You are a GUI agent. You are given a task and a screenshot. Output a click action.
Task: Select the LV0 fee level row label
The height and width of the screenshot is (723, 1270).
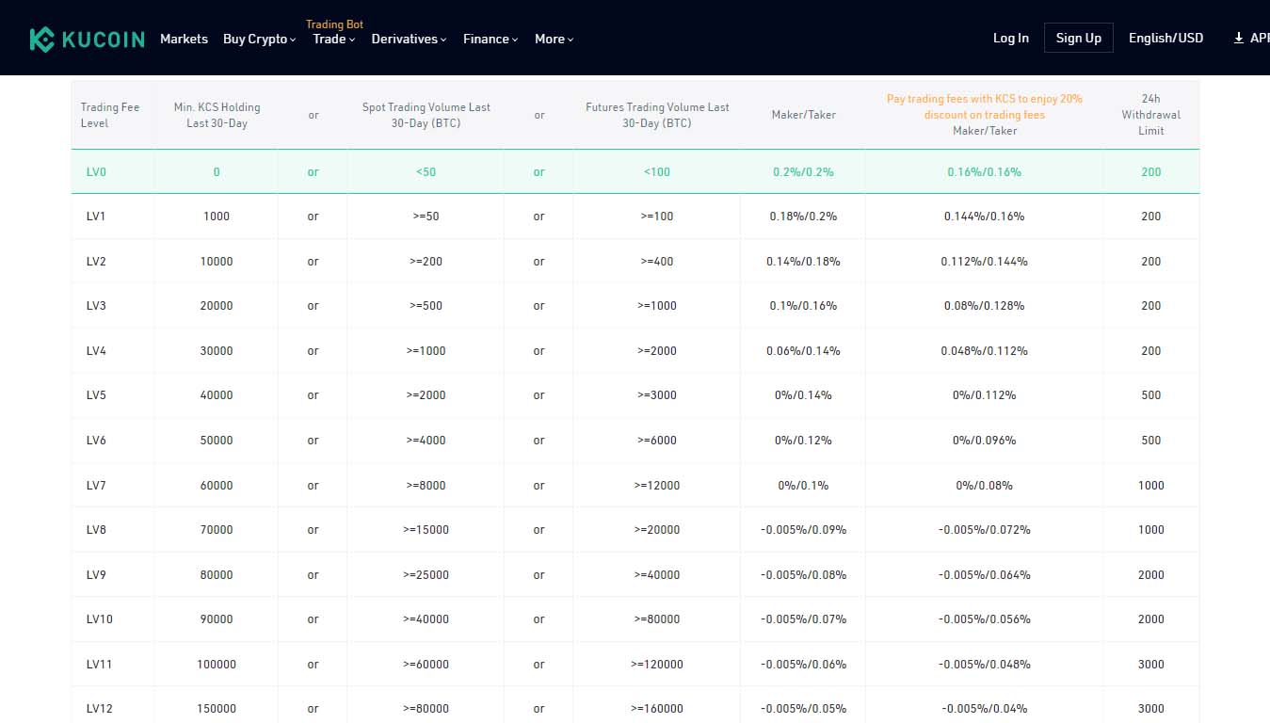[x=95, y=172]
